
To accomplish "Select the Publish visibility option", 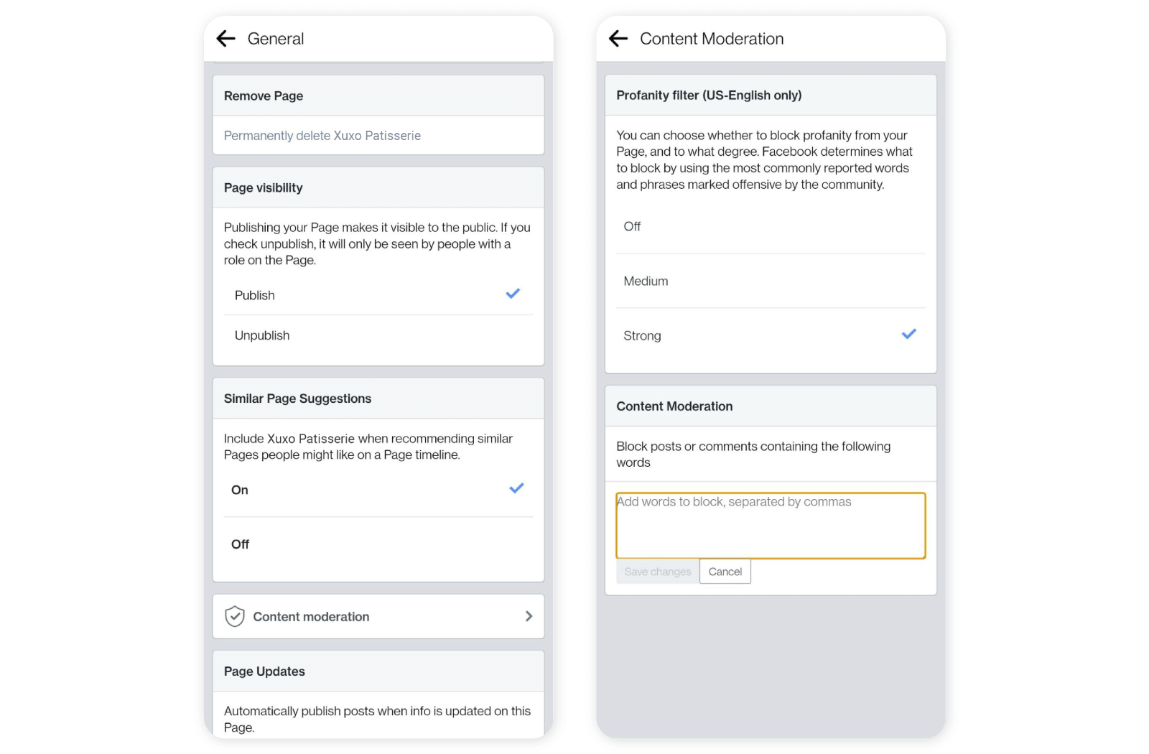I will coord(255,296).
